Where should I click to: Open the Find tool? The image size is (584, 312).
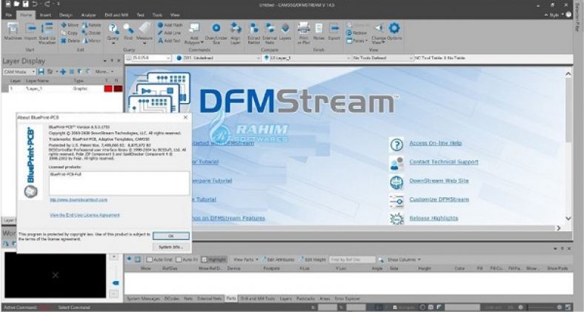[128, 32]
